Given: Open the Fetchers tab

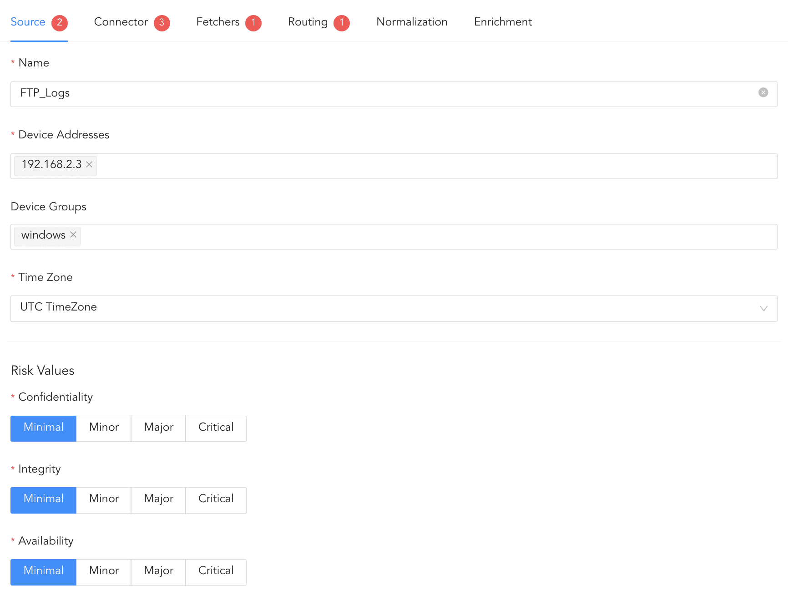Looking at the screenshot, I should [x=218, y=22].
